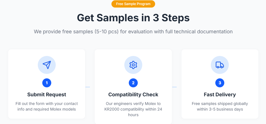Click the connector line between steps 1 and 2
The height and width of the screenshot is (124, 266).
pos(88,87)
